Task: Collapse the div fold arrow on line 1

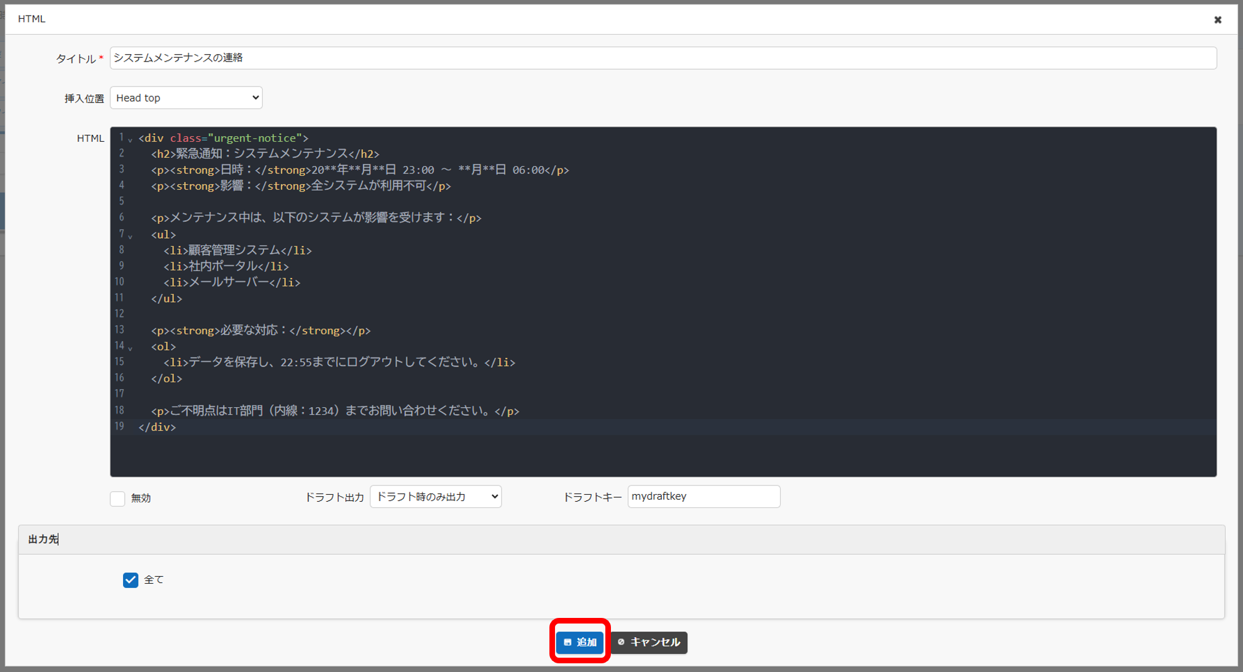Action: (130, 140)
